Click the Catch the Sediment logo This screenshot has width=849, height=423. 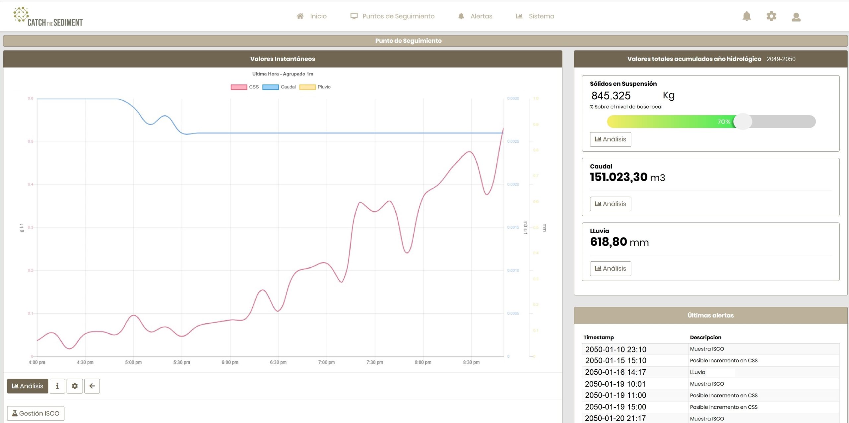pos(48,17)
